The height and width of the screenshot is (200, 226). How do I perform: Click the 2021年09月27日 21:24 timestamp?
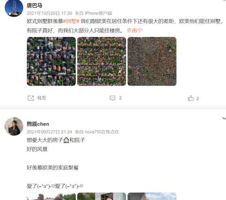(x=49, y=132)
